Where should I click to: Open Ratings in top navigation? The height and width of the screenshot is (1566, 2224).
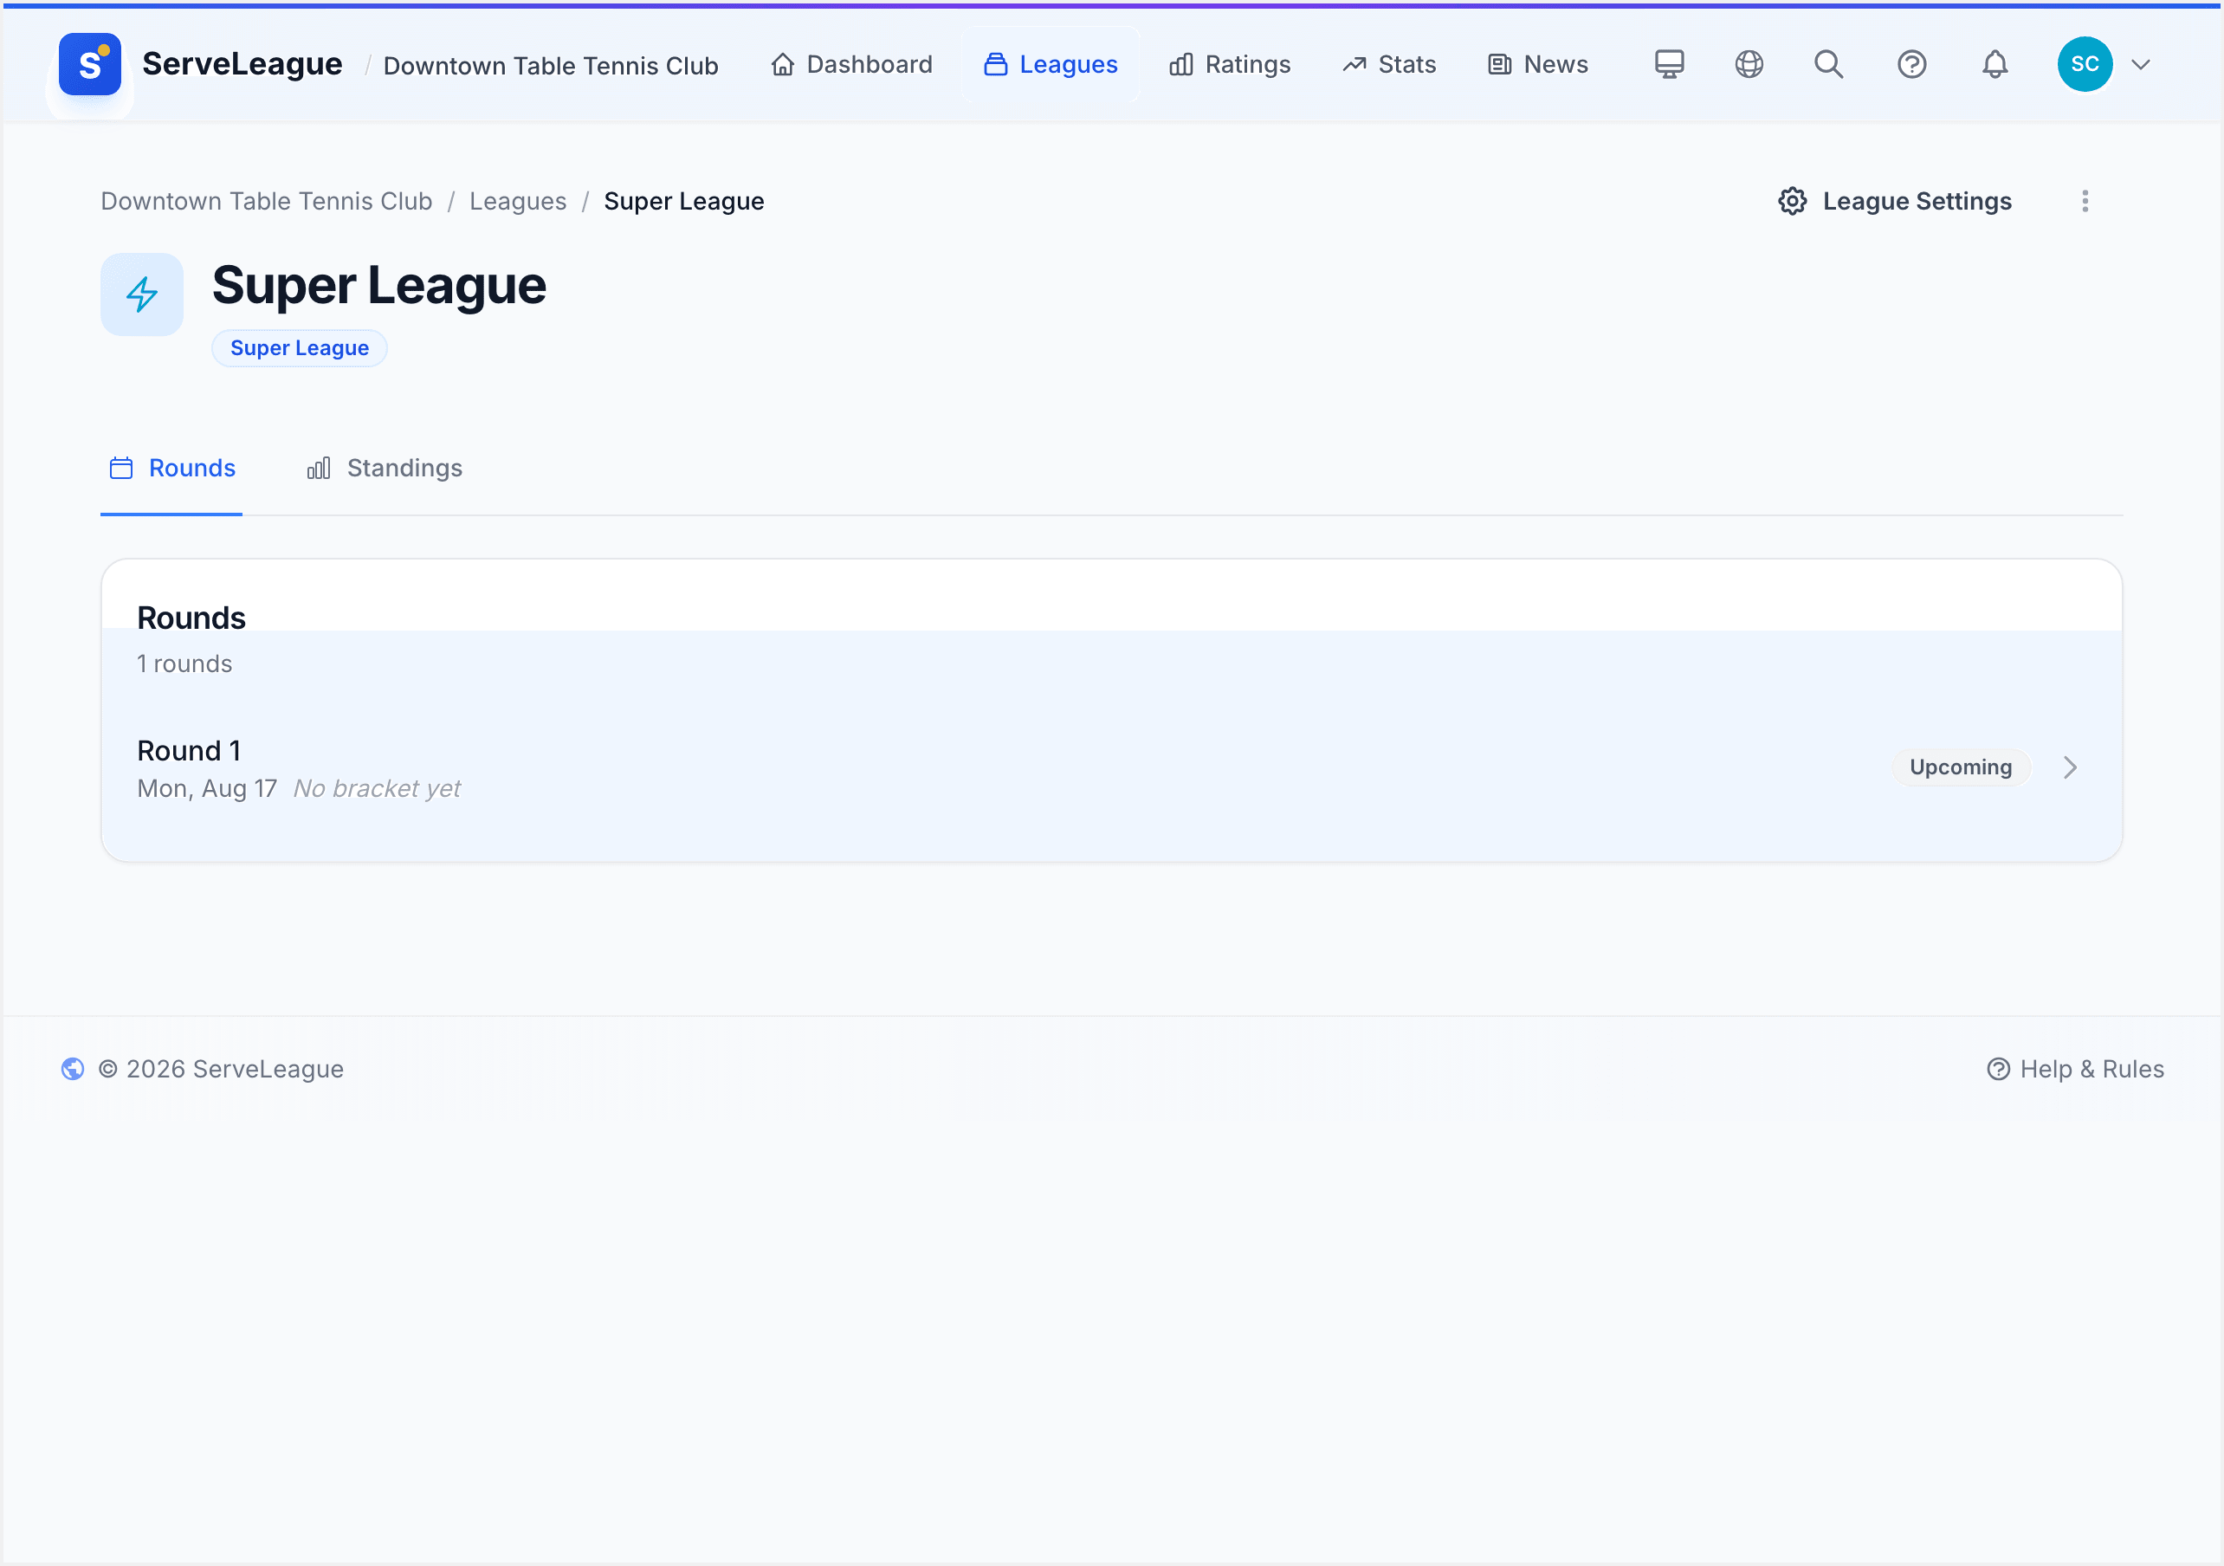point(1229,64)
